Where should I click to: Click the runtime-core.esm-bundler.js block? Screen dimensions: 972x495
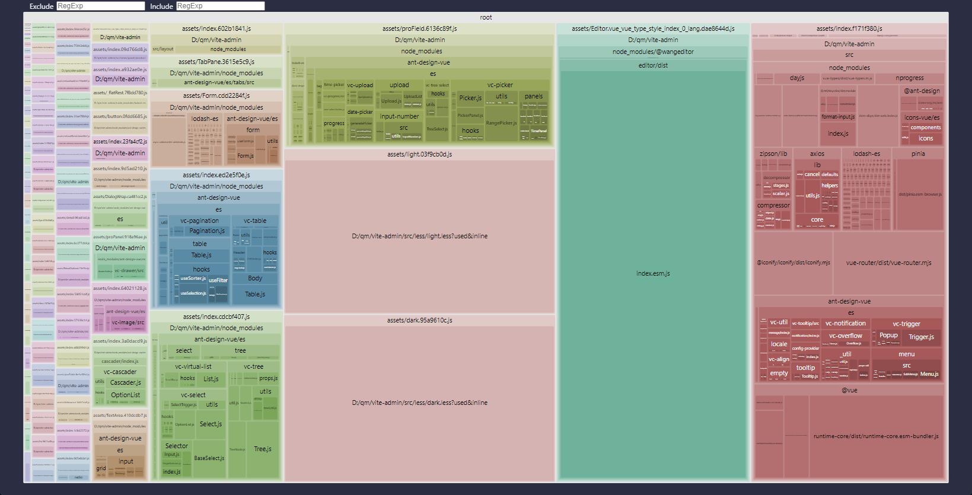click(875, 436)
